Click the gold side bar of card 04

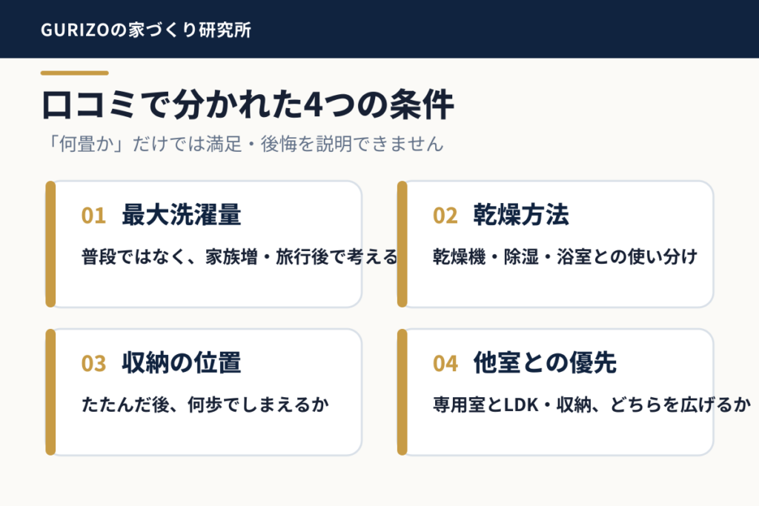[402, 393]
